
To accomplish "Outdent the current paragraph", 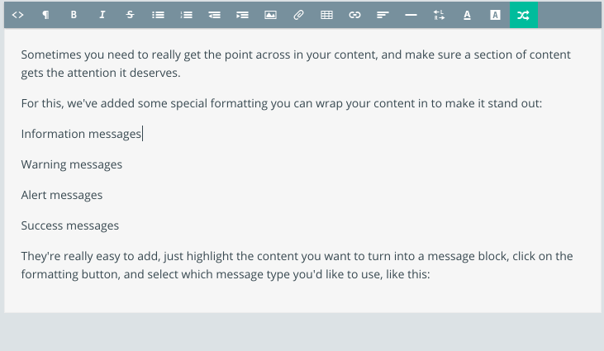I will 215,15.
